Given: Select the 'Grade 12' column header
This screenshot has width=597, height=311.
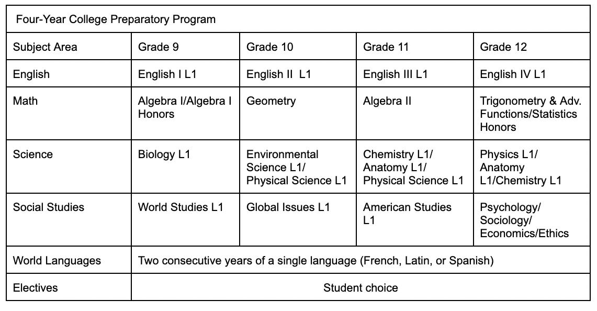Looking at the screenshot, I should click(503, 47).
